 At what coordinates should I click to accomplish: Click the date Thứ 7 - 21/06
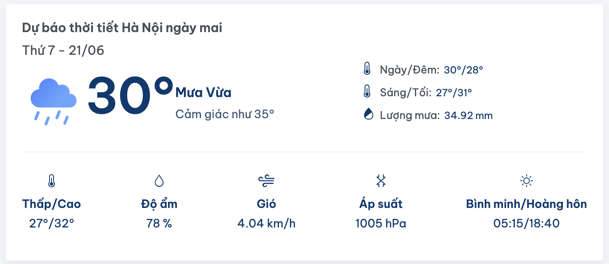click(x=63, y=50)
